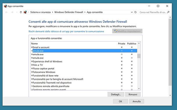This screenshot has width=177, height=110.
Task: Toggle Pubblica checkbox for Email e account
Action: pos(132,47)
